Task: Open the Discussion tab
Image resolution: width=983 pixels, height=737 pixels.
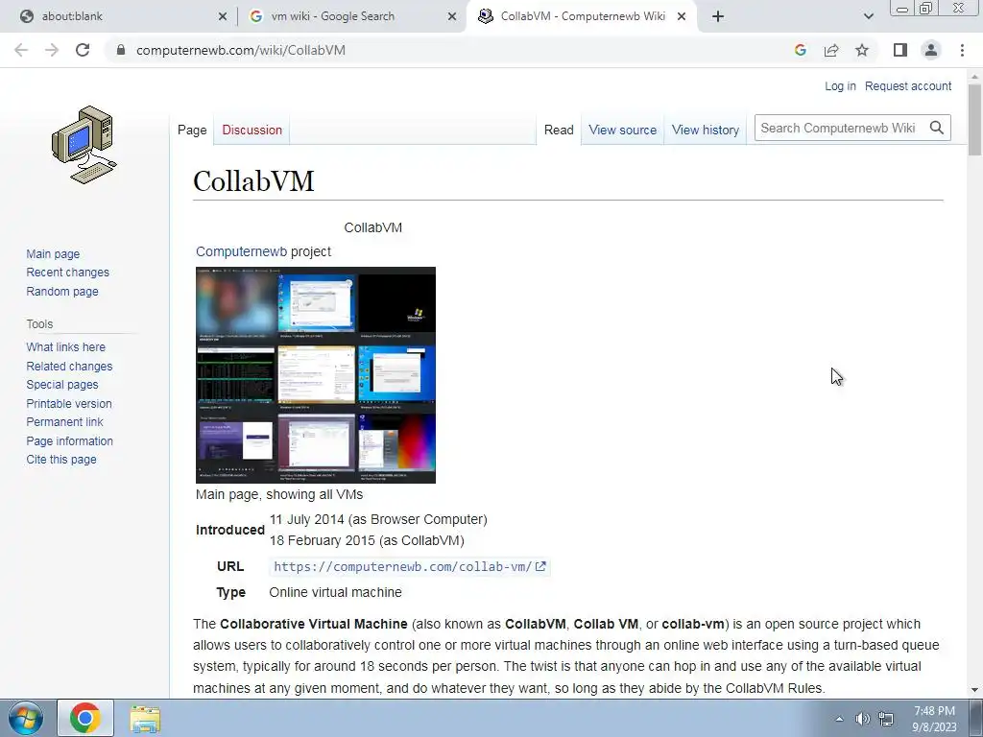Action: 252,130
